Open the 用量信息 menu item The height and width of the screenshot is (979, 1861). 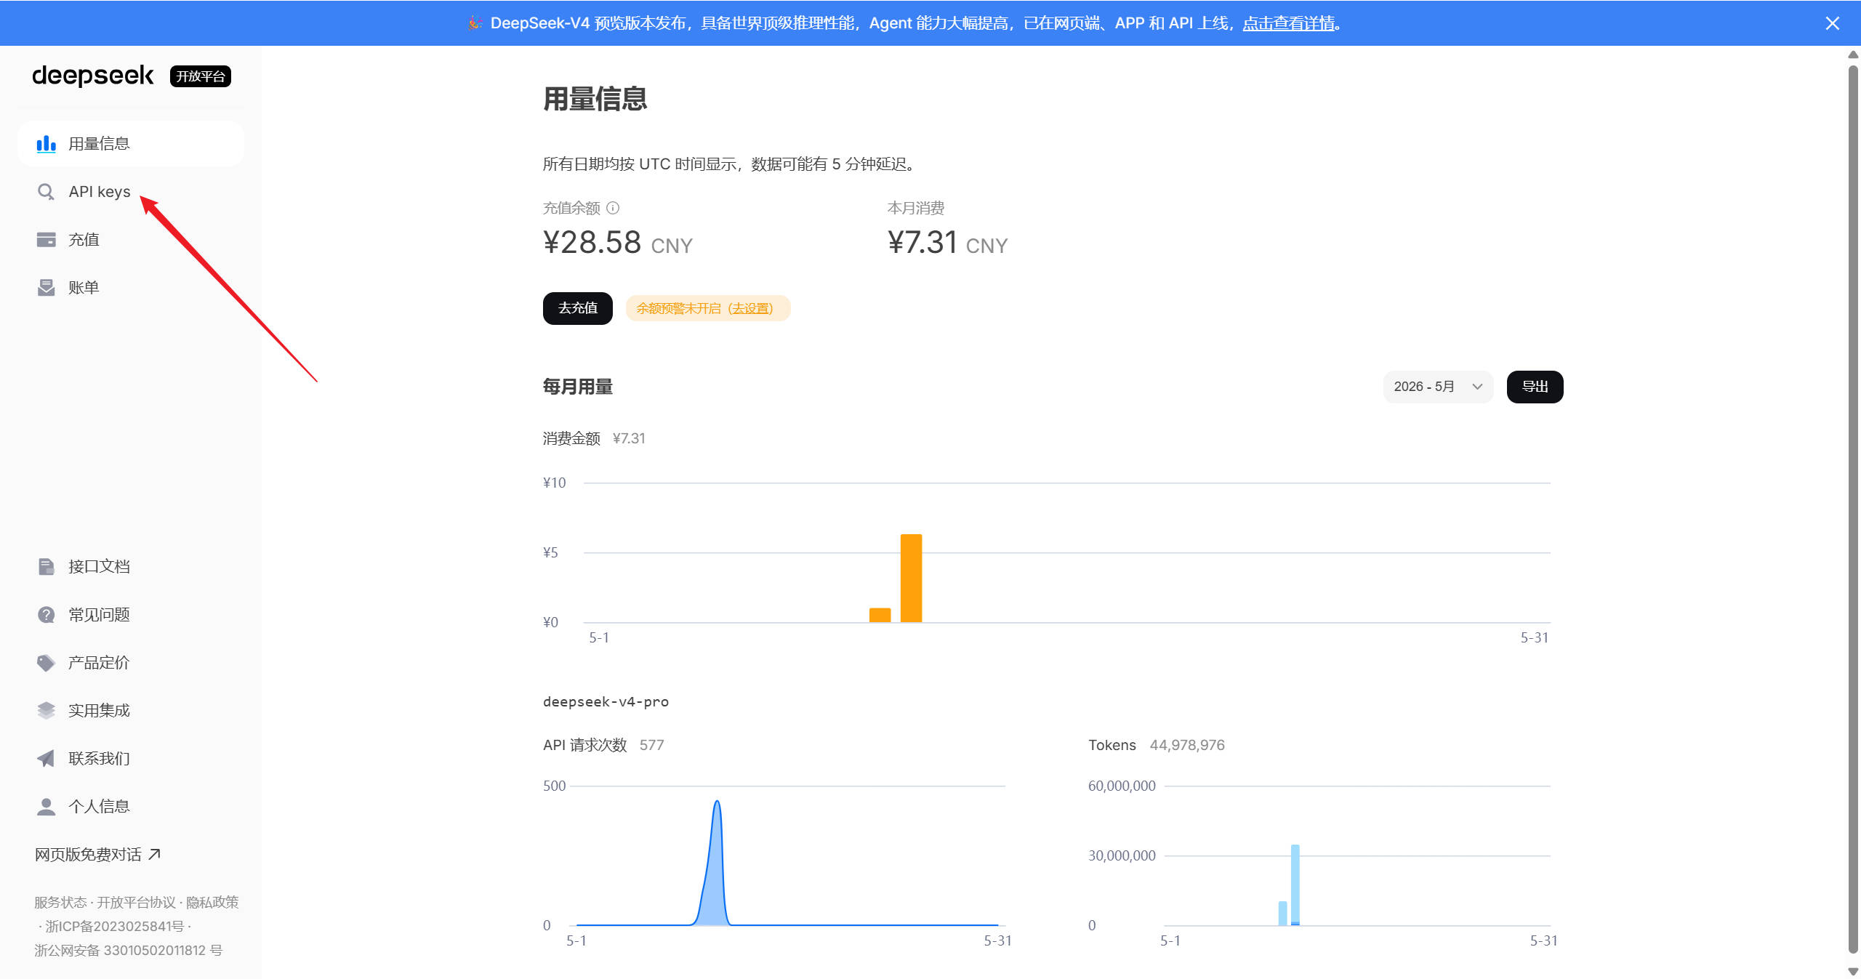pos(131,144)
